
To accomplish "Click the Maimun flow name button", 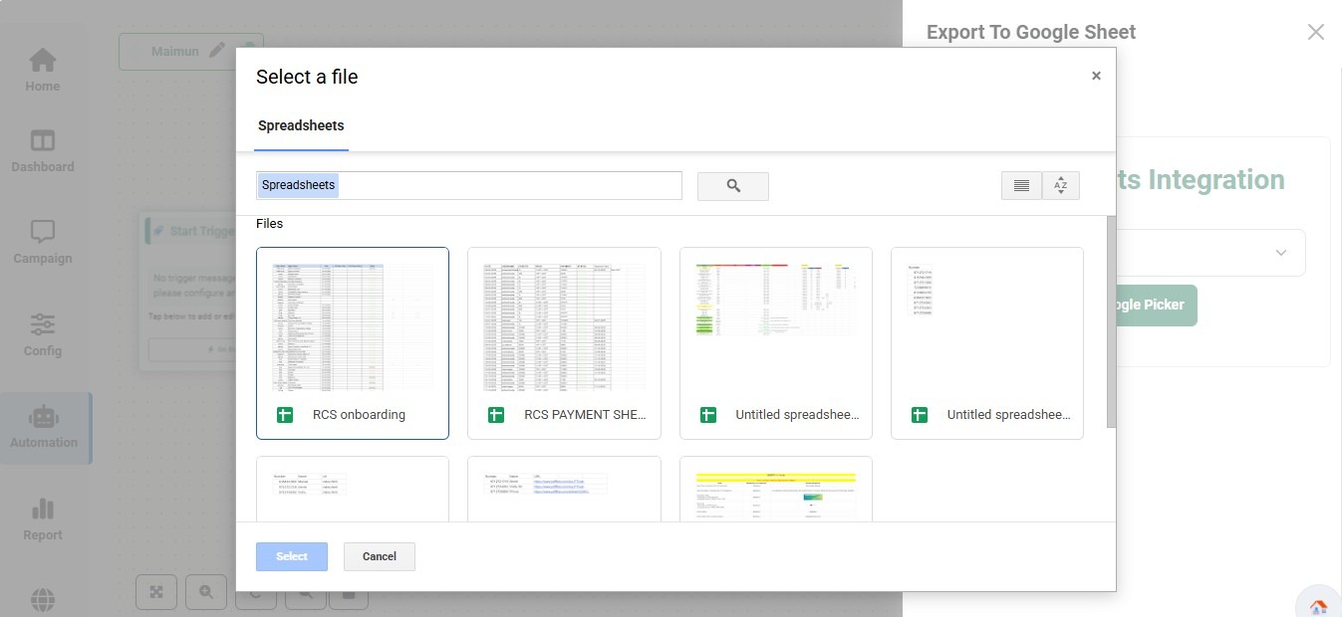I will coord(179,51).
